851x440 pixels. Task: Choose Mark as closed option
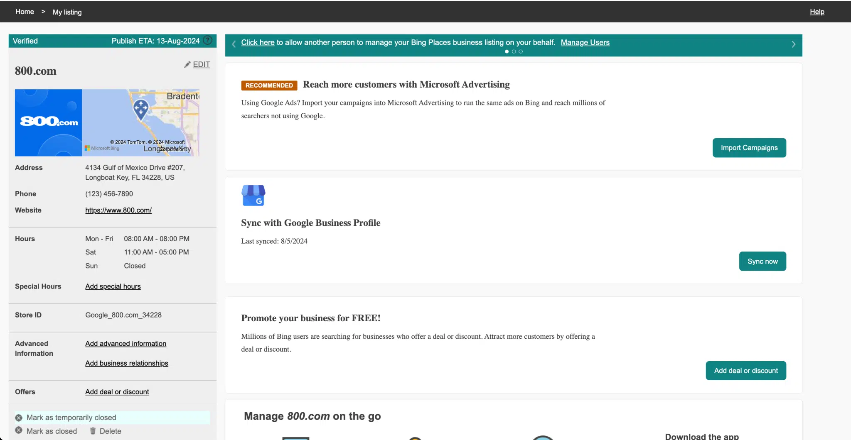click(x=52, y=431)
